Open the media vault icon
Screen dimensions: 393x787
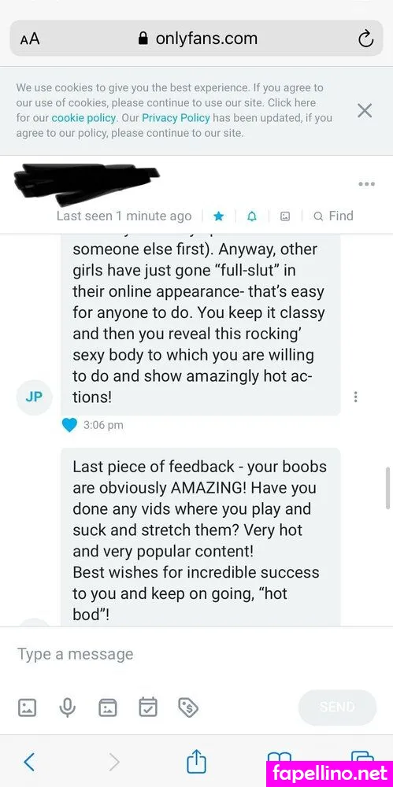108,708
